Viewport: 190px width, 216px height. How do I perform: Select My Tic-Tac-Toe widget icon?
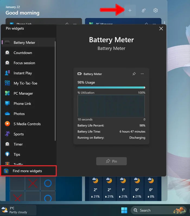coord(7,83)
